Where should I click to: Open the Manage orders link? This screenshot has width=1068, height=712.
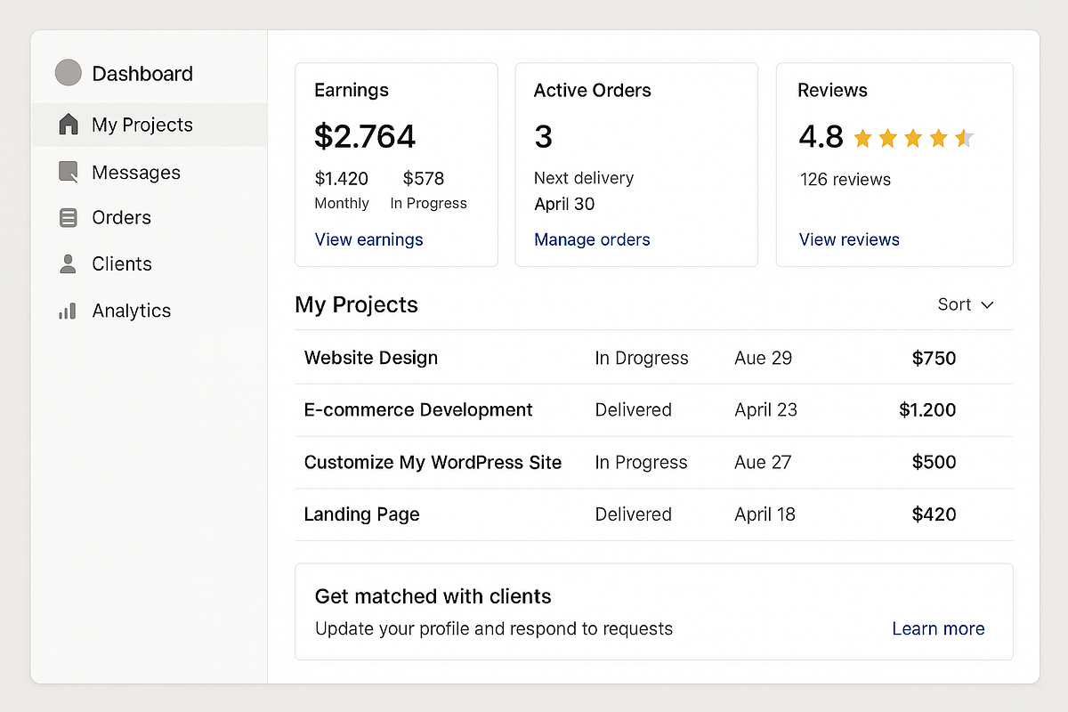pos(592,239)
